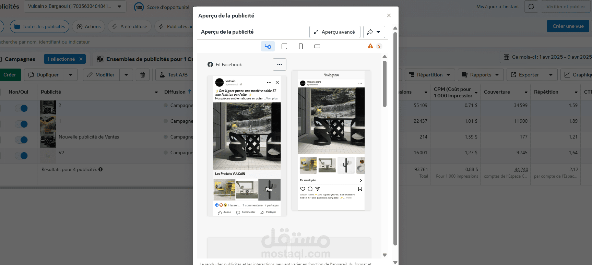Open the share preview dropdown
Viewport: 592px width, 265px height.
click(374, 32)
